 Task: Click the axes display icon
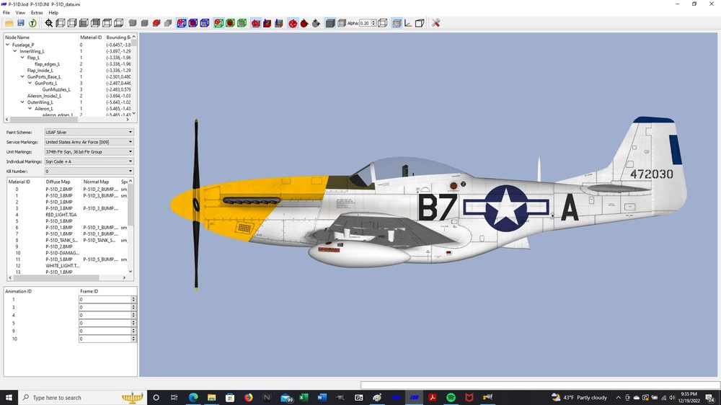pos(408,23)
